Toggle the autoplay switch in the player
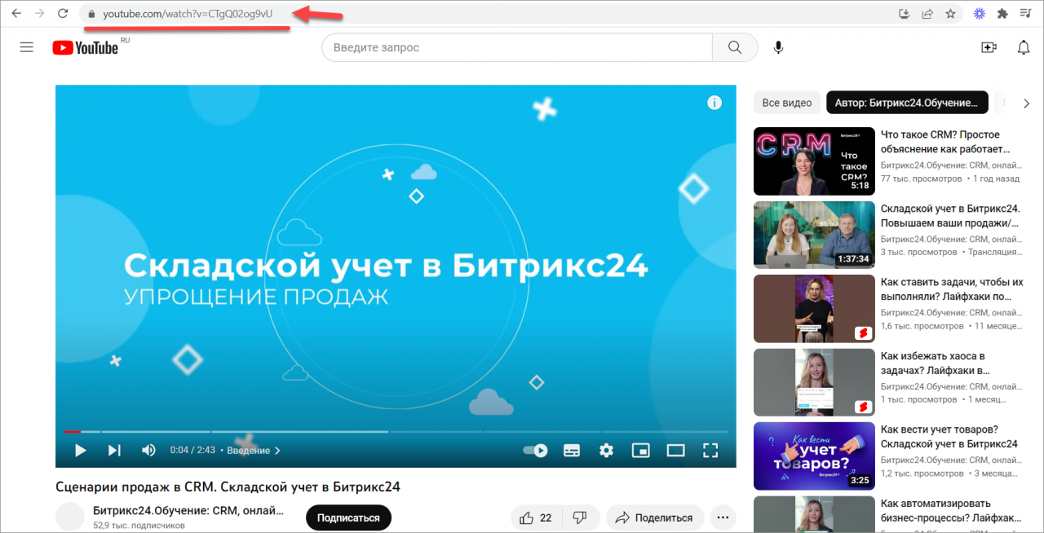Screen dimensions: 1044x533 [x=535, y=450]
